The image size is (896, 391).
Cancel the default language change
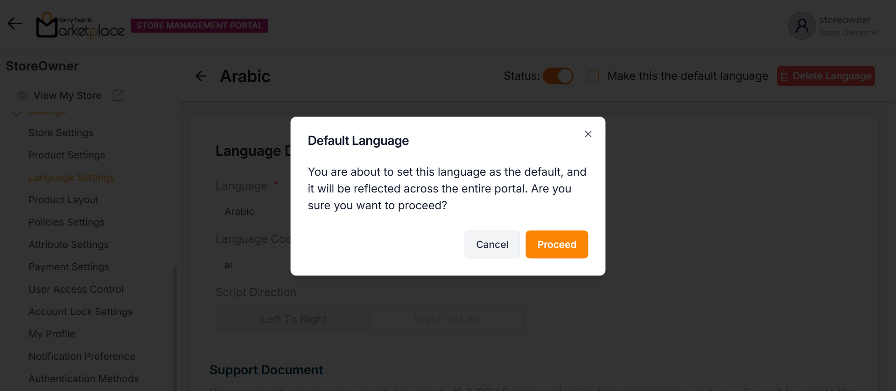click(x=492, y=245)
